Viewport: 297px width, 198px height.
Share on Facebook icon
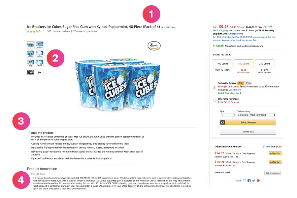pos(249,181)
